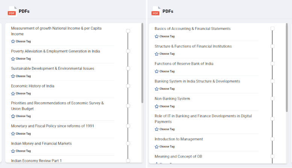Click the left PDF list vertical scrollbar
This screenshot has height=168, width=292.
pyautogui.click(x=142, y=63)
